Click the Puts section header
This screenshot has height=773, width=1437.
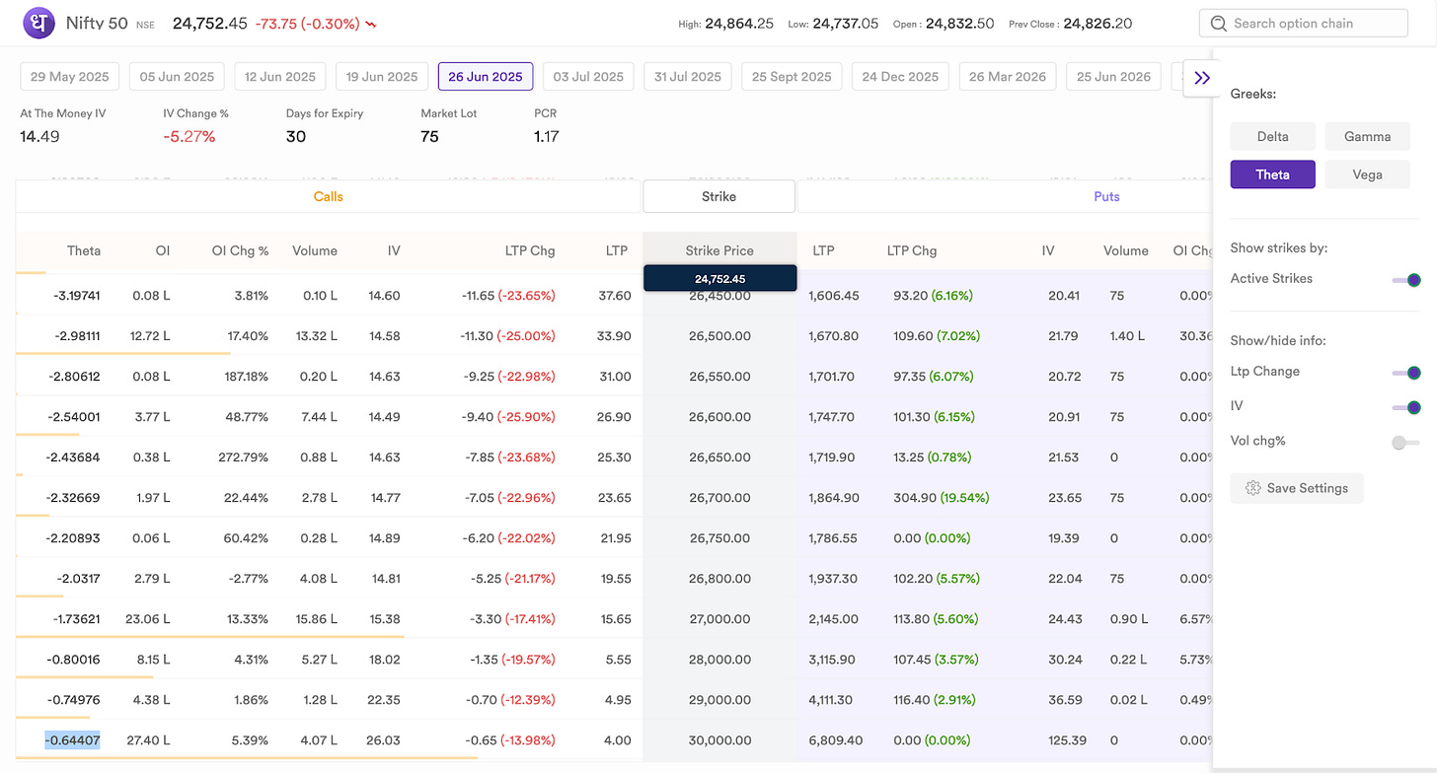point(1106,196)
